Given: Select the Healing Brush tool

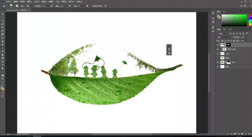Looking at the screenshot, I should tap(3, 34).
